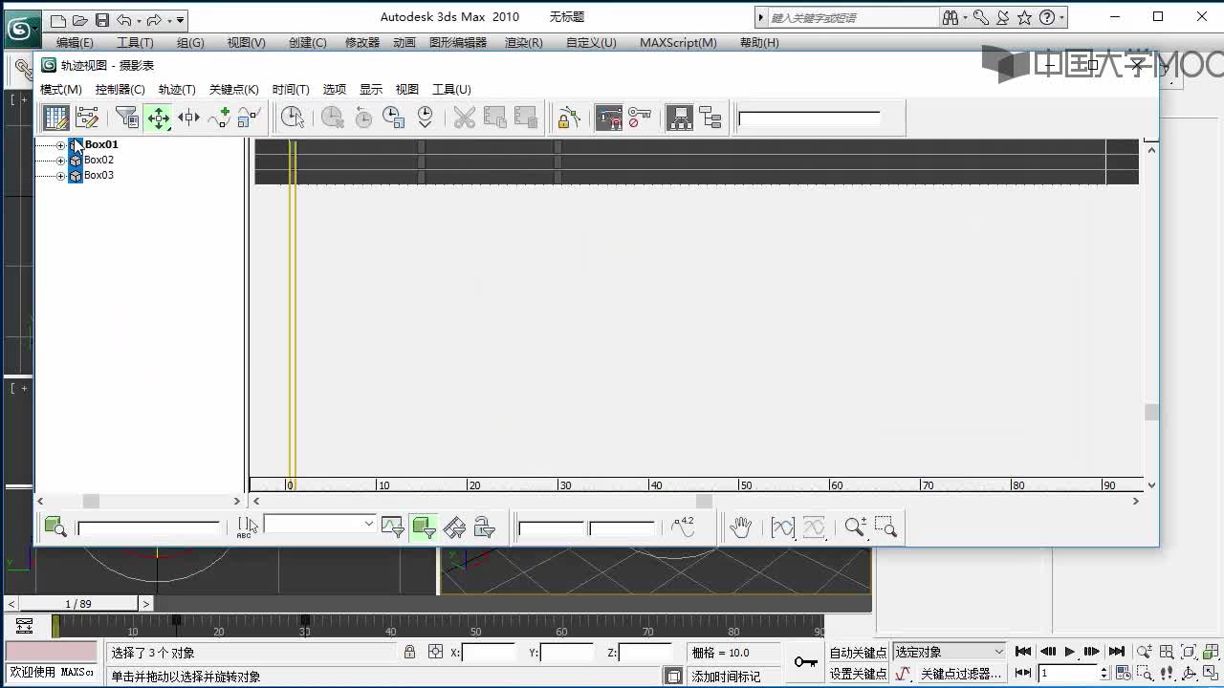The image size is (1224, 688).
Task: Click the 自动关键点 Auto Key button
Action: coord(858,653)
